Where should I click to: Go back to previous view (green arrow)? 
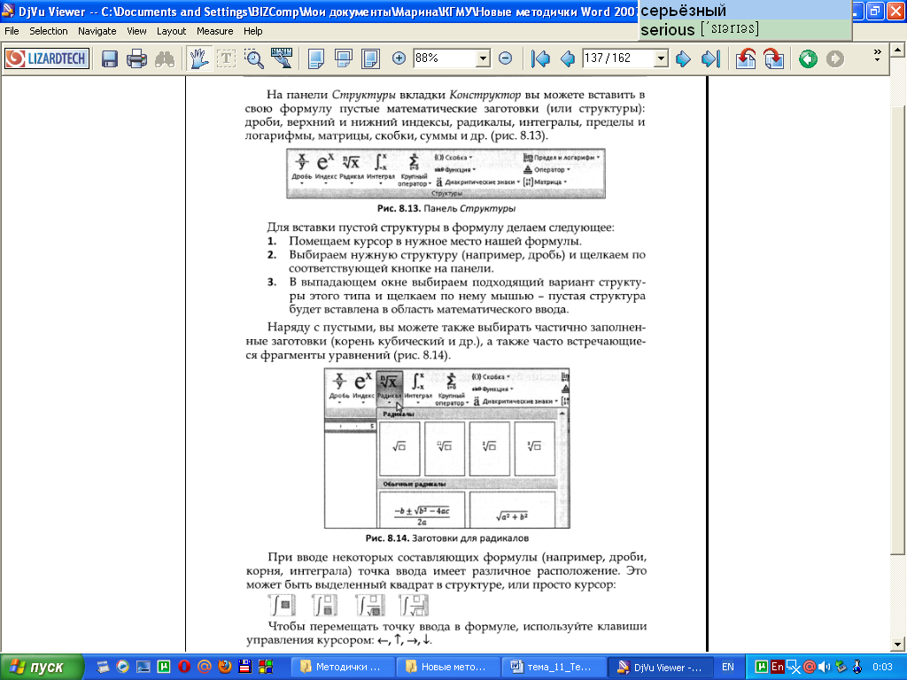coord(808,58)
